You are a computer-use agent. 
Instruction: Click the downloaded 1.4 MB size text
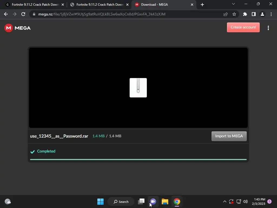coord(98,136)
